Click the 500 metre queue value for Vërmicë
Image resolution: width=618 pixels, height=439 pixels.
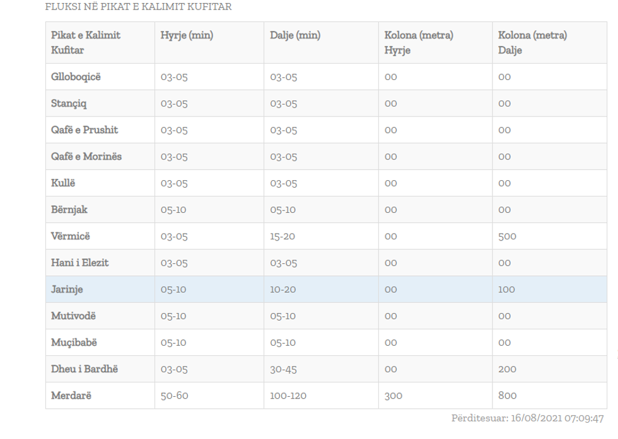(x=507, y=237)
